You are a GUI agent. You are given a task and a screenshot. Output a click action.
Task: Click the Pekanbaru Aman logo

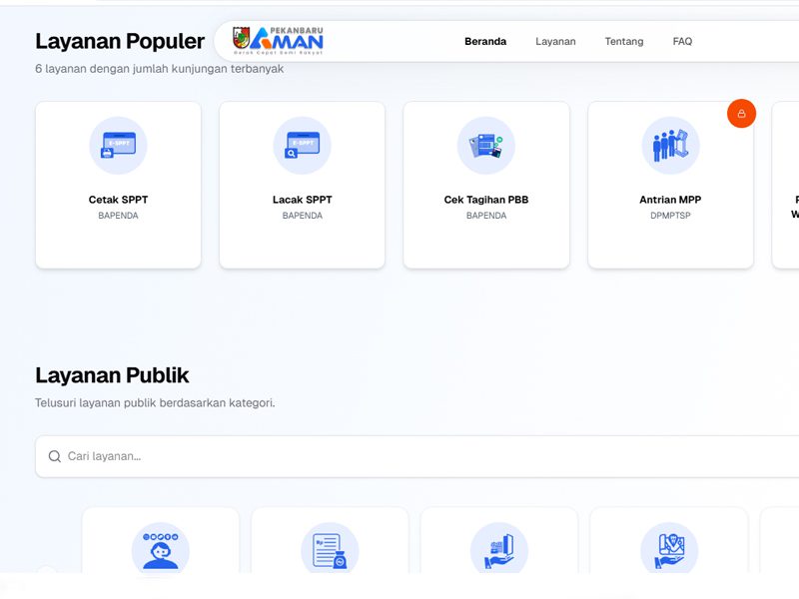point(278,41)
